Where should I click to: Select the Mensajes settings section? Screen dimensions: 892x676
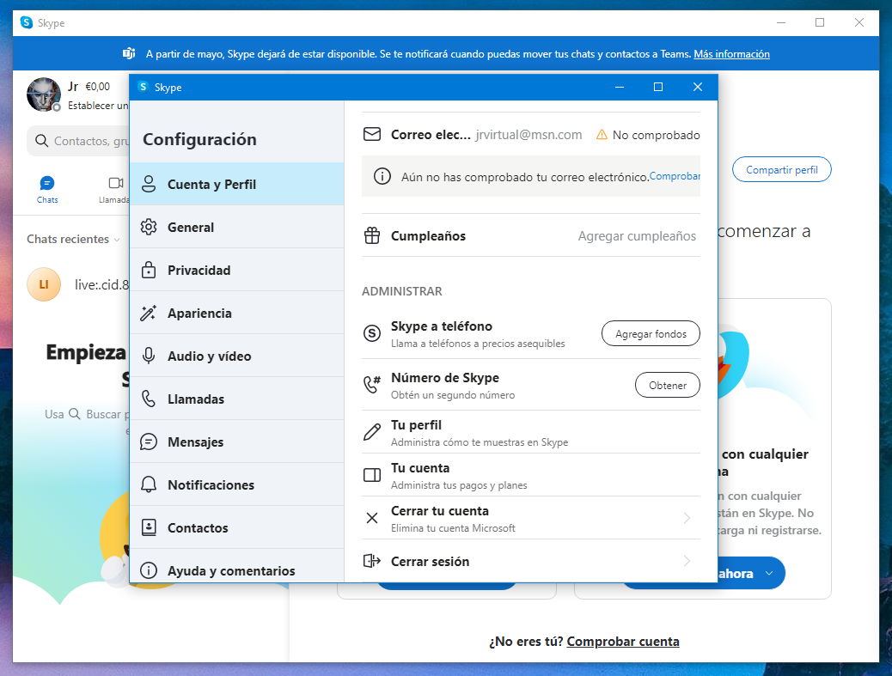[x=195, y=442]
